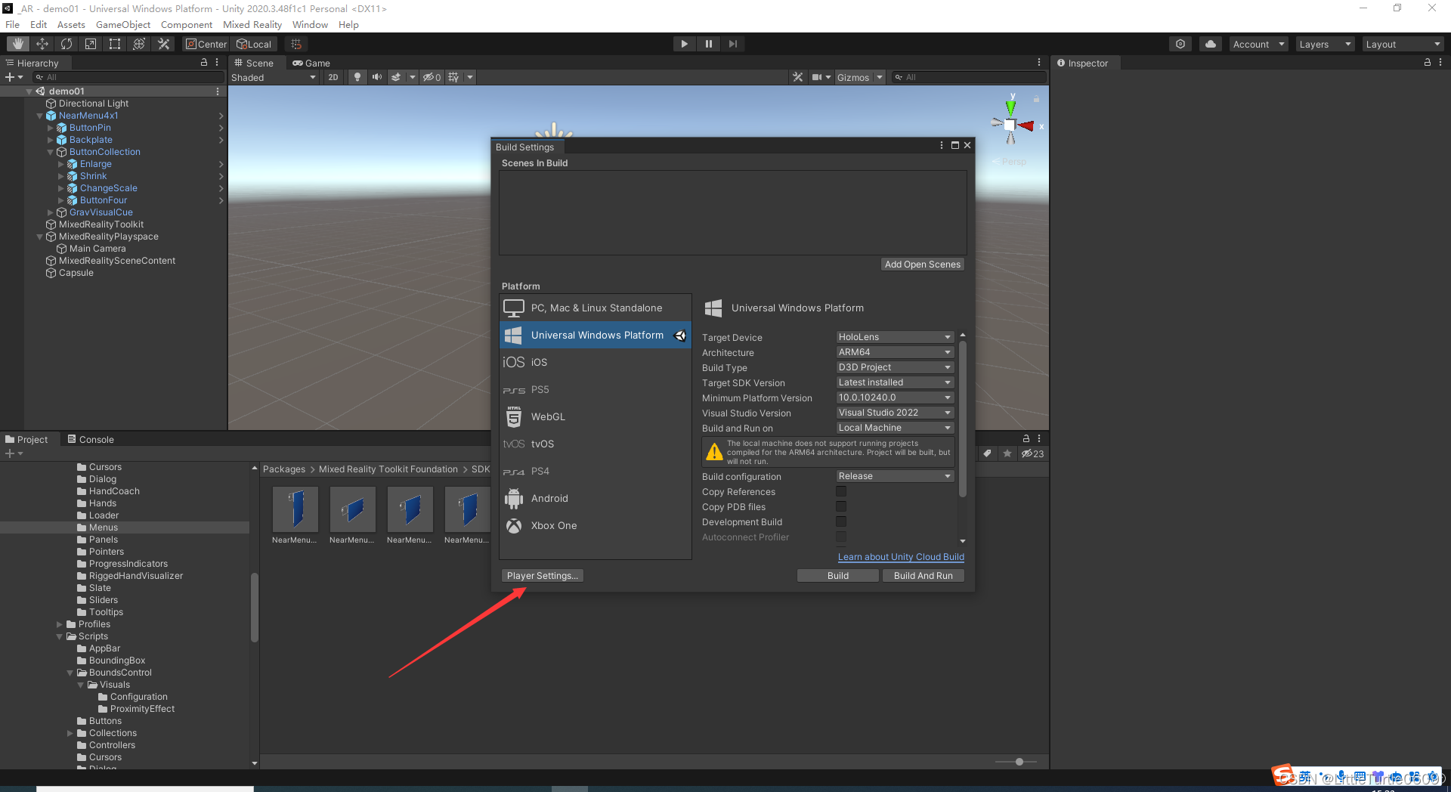1451x792 pixels.
Task: Enable Copy PDB files checkbox
Action: coord(841,507)
